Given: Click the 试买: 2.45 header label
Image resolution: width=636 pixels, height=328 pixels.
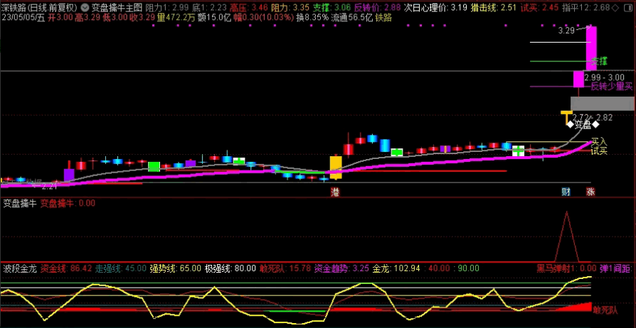Looking at the screenshot, I should 539,7.
